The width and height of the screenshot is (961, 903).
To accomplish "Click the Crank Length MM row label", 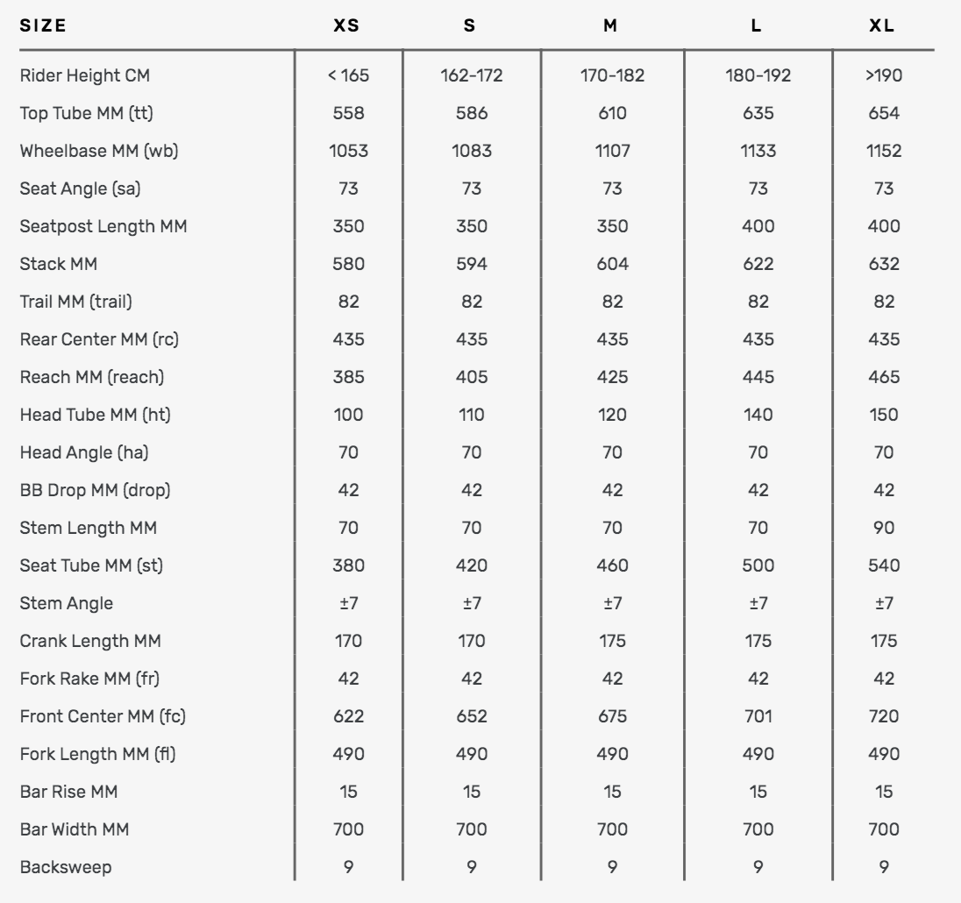I will pyautogui.click(x=90, y=641).
